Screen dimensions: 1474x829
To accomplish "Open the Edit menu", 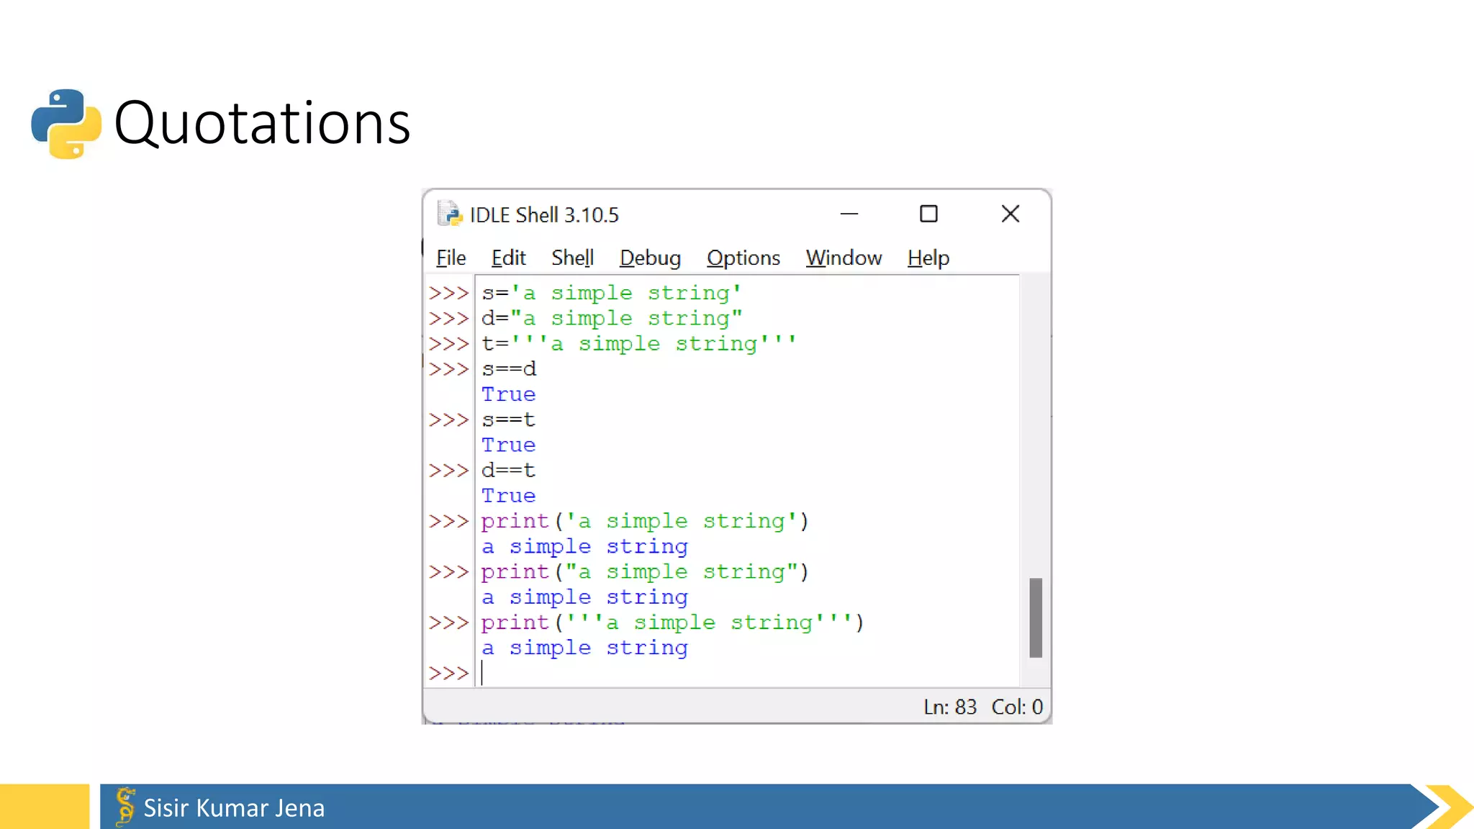I will [508, 258].
